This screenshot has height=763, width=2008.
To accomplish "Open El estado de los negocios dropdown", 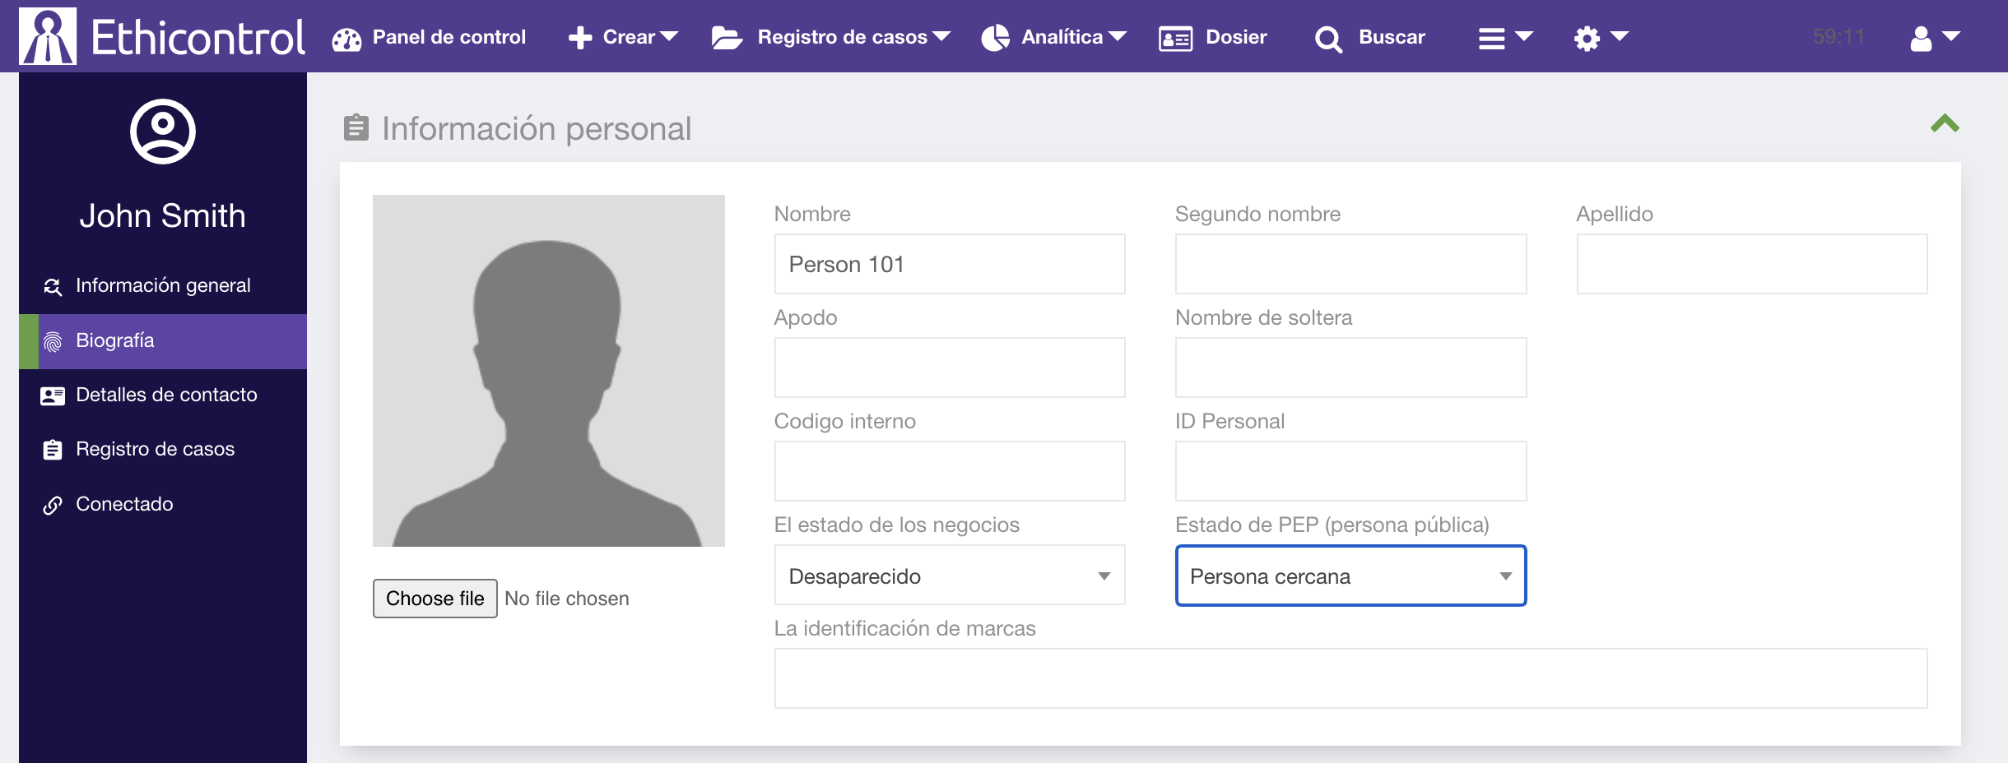I will pyautogui.click(x=950, y=576).
